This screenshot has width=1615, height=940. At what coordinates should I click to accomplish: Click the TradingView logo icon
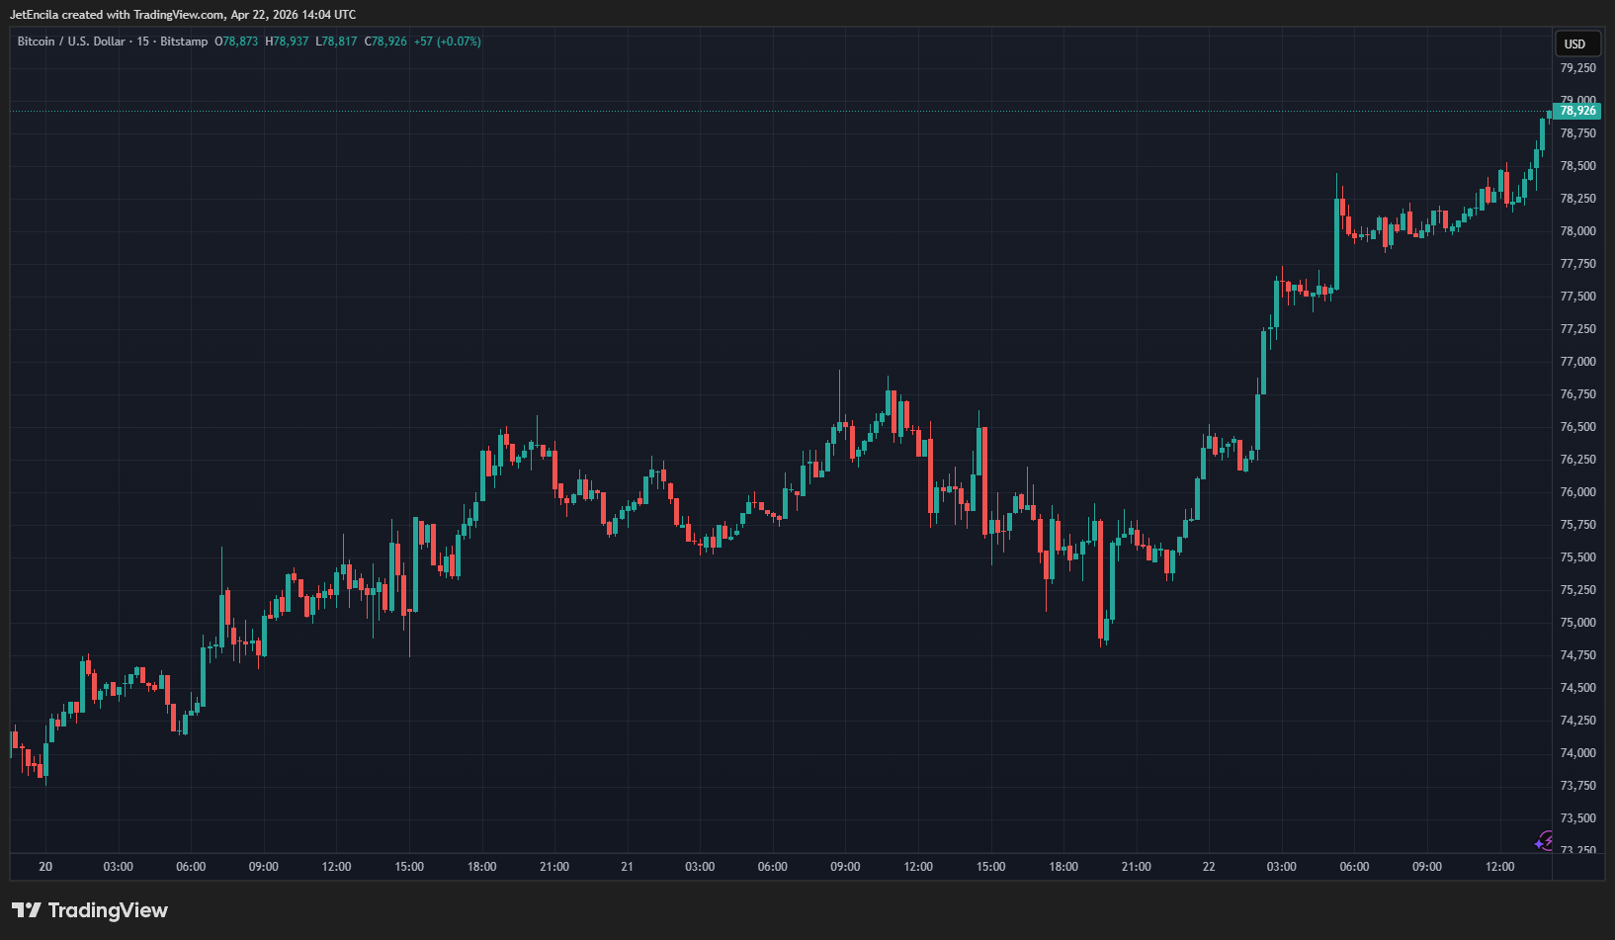click(x=27, y=910)
